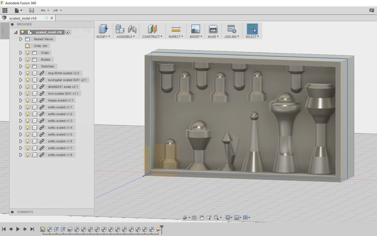
Task: Open Grid and Snaps icon
Action: click(237, 218)
